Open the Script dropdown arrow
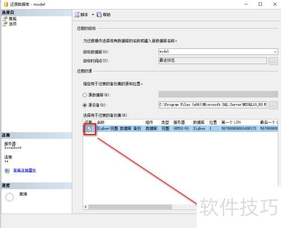Image resolution: width=281 pixels, height=228 pixels. coord(93,15)
